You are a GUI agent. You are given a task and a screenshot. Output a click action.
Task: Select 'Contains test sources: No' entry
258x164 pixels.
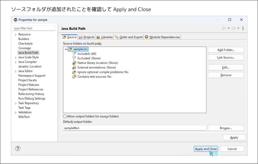(x=94, y=77)
